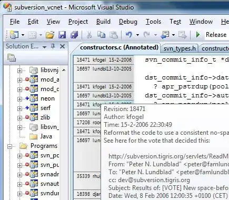The width and height of the screenshot is (229, 200).
Task: Close the Solution Explorer panel
Action: 62,46
